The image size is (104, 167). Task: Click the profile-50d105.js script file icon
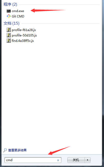click(x=9, y=35)
